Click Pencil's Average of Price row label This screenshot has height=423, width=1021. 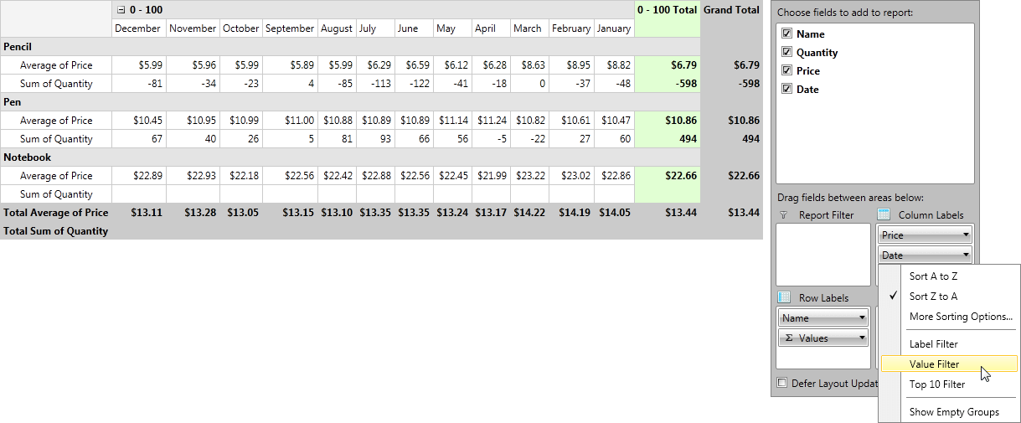pos(56,65)
